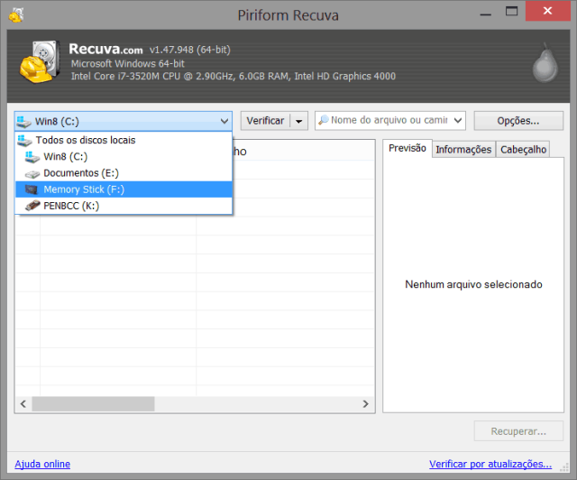Click the Documentos (E:) disk icon
Screen dimensions: 577x480
click(32, 173)
